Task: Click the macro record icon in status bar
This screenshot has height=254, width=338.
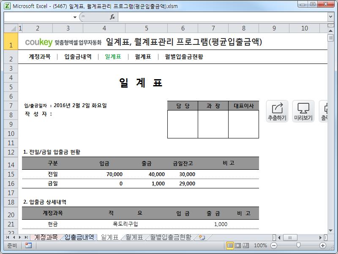Action: (x=28, y=246)
